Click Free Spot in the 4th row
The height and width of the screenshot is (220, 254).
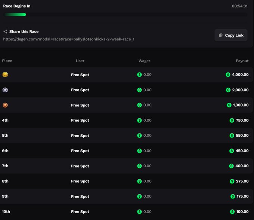point(80,120)
